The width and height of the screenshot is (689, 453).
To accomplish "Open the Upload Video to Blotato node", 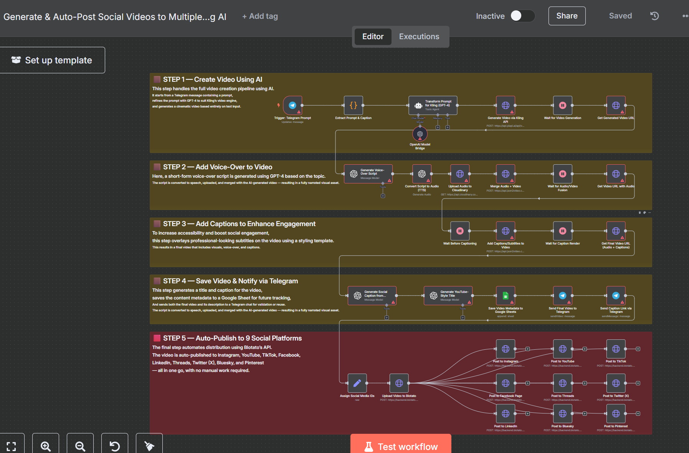I will pos(399,383).
